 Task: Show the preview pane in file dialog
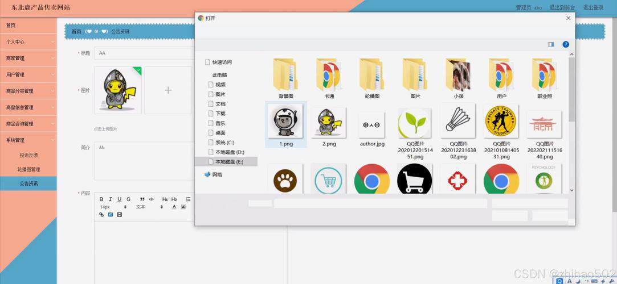(551, 44)
